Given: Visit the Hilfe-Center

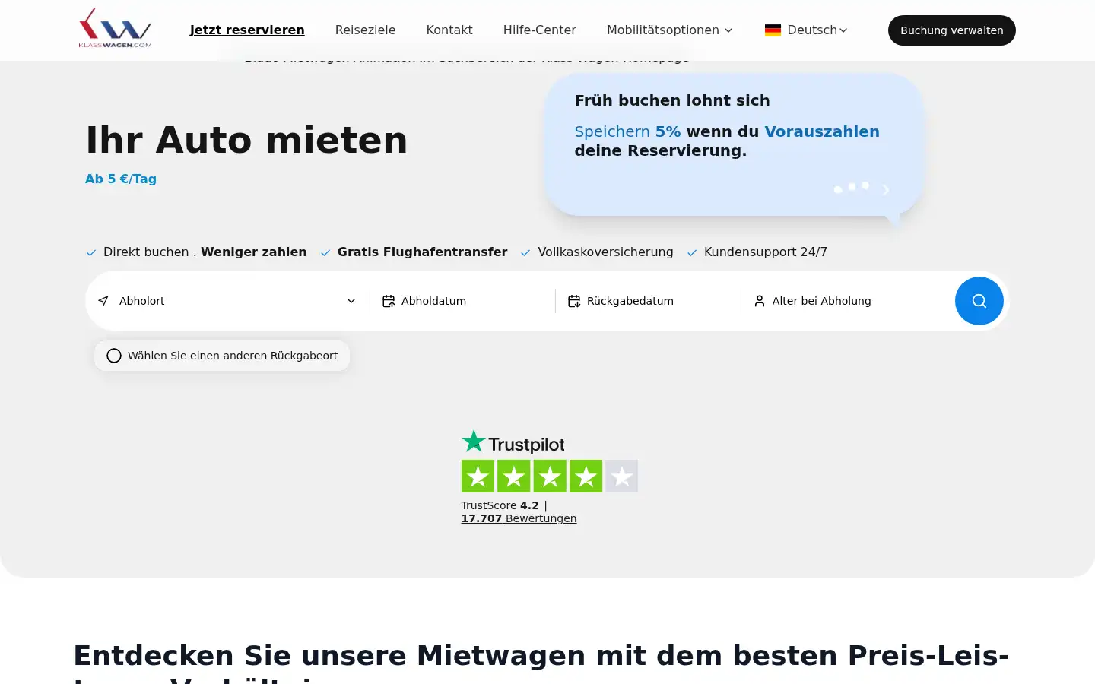Looking at the screenshot, I should 540,30.
